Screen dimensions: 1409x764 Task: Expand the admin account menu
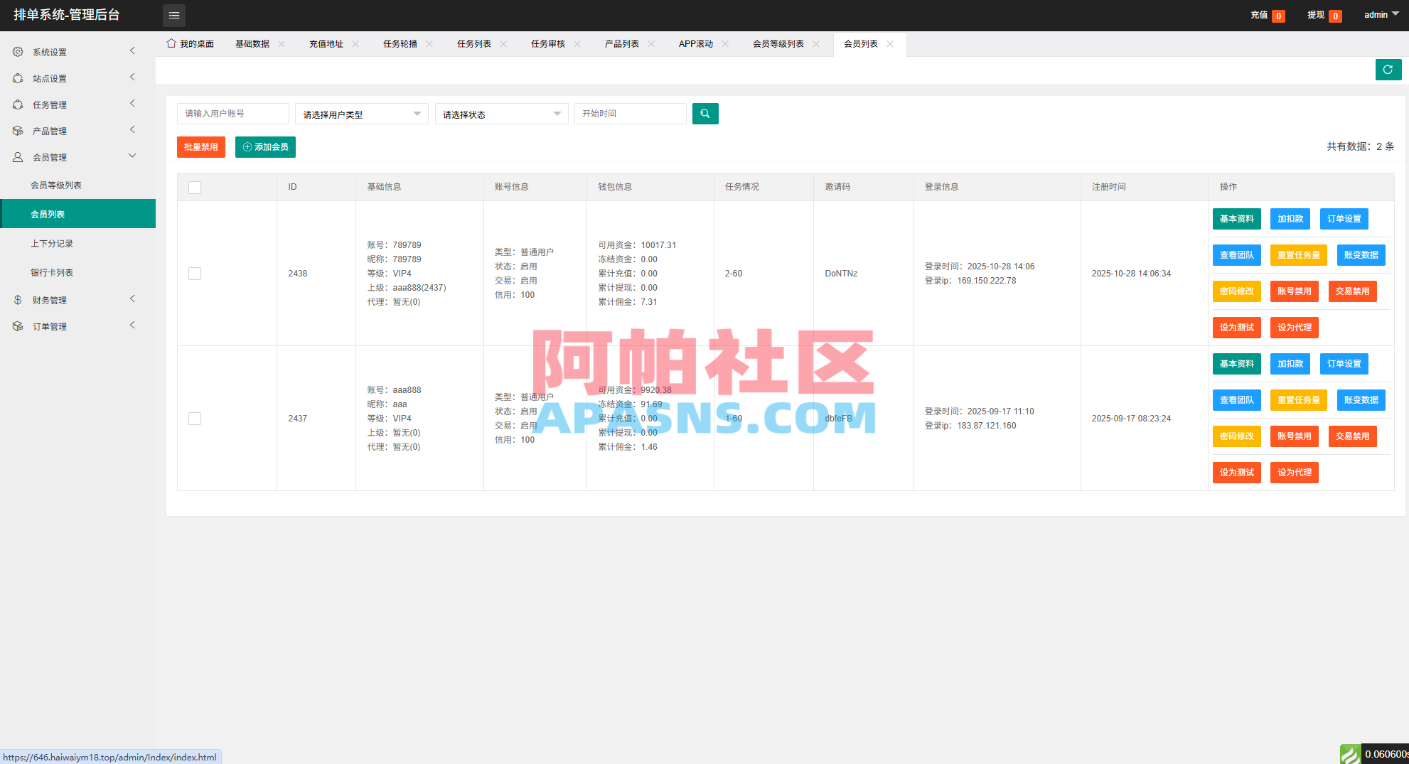pyautogui.click(x=1380, y=14)
